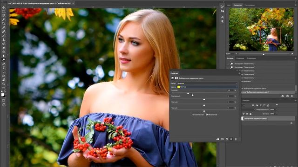Viewport: 298px width, 167px height.
Task: Select the Pen tool
Action: (3, 64)
